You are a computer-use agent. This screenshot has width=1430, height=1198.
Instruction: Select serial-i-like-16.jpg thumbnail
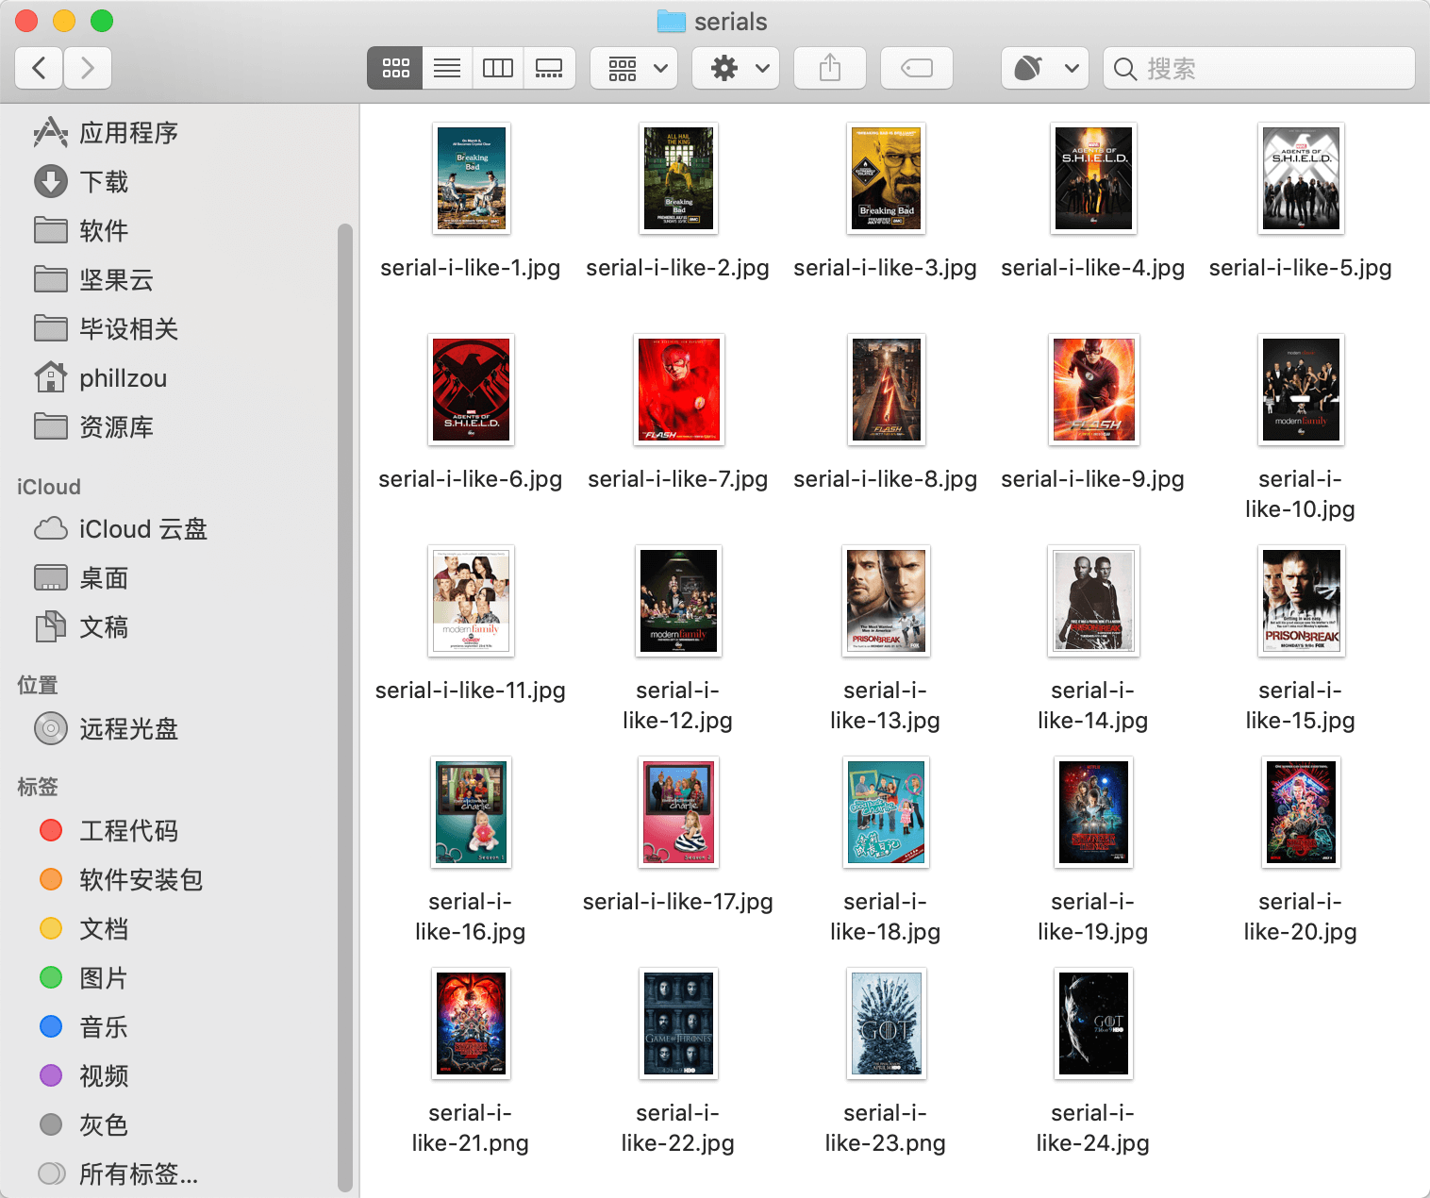click(471, 812)
